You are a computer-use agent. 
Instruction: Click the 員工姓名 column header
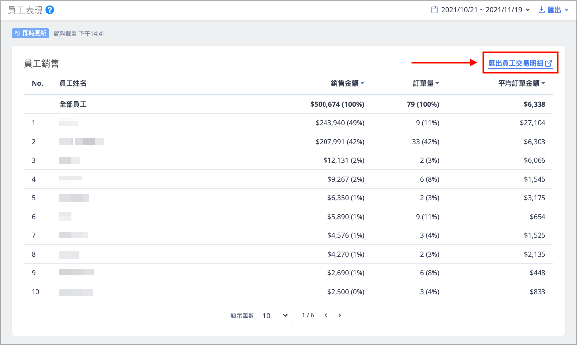click(73, 83)
